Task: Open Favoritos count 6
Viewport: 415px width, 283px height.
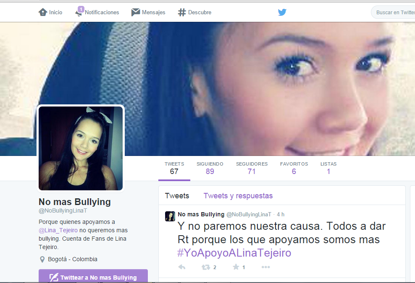Action: tap(294, 168)
